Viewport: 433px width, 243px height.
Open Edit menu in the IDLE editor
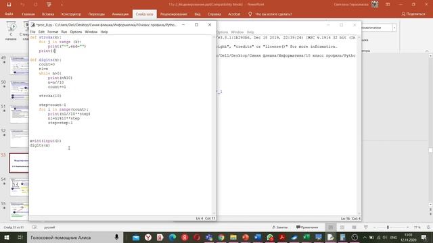pyautogui.click(x=41, y=32)
